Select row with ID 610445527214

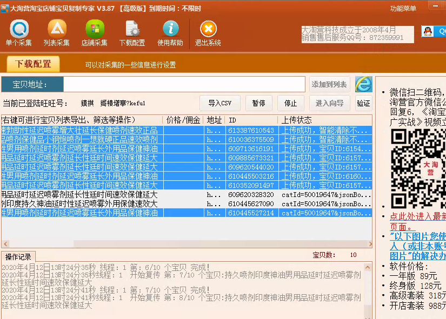pos(187,213)
